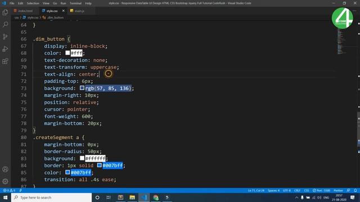Click 'transition: all .4s ease' line
This screenshot has height=202, width=360.
click(x=80, y=180)
